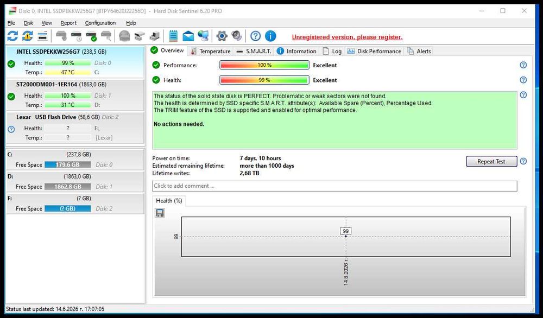Open the Help menu
543x318 pixels.
131,23
